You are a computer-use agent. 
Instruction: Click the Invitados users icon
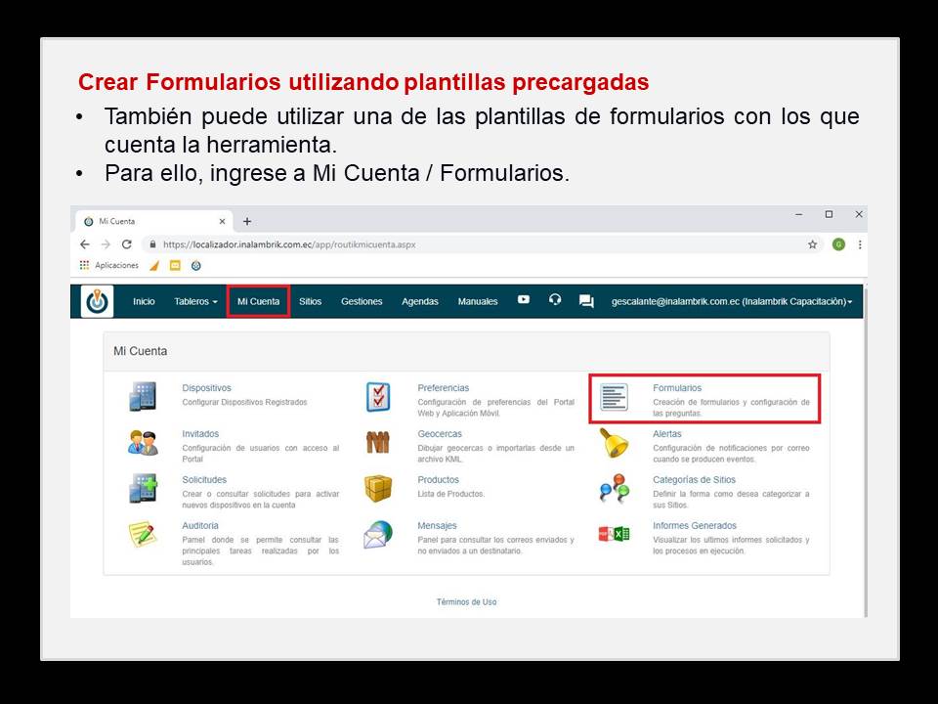[143, 443]
